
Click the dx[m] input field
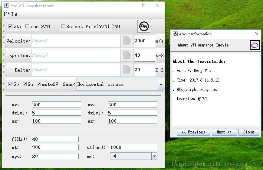[x=56, y=113]
